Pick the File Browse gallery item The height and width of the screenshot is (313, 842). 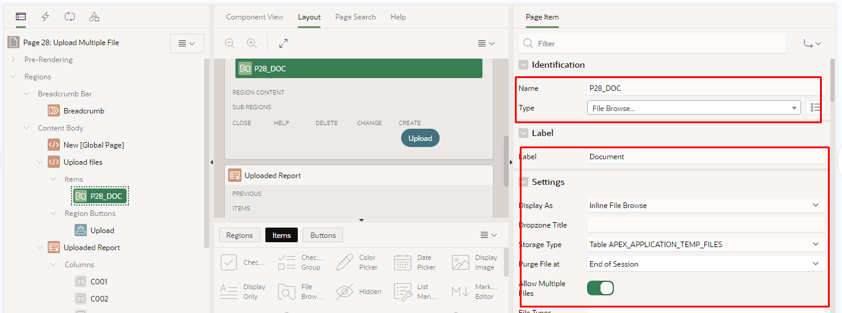coord(300,292)
